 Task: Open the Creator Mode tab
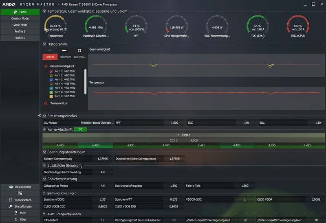[20, 18]
